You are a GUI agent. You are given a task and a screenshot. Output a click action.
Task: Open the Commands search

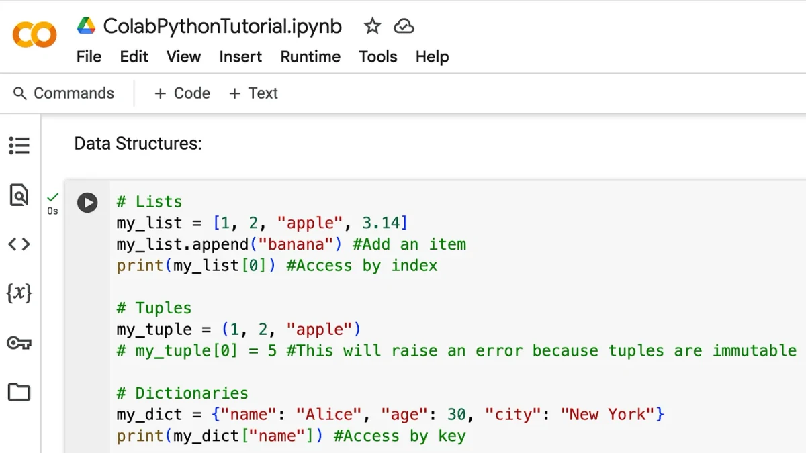pos(64,93)
